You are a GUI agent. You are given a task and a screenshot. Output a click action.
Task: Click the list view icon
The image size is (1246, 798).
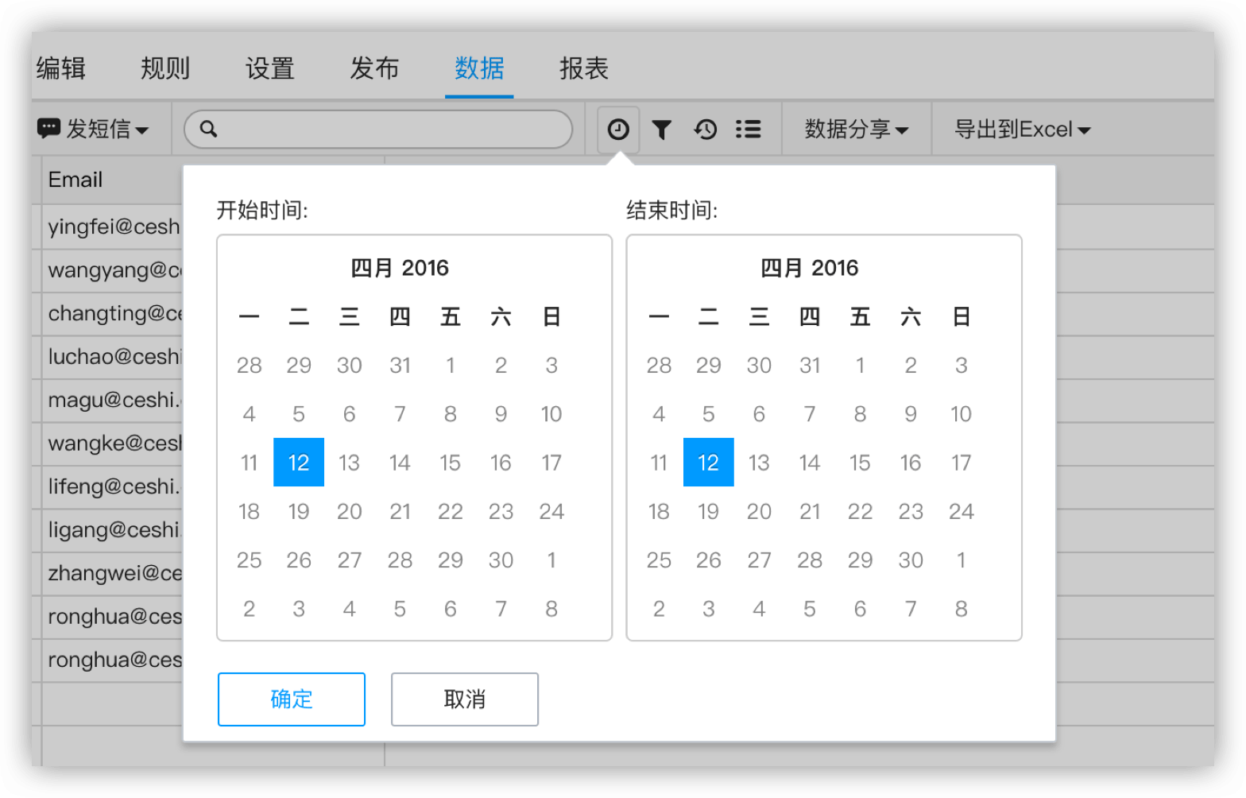(748, 129)
